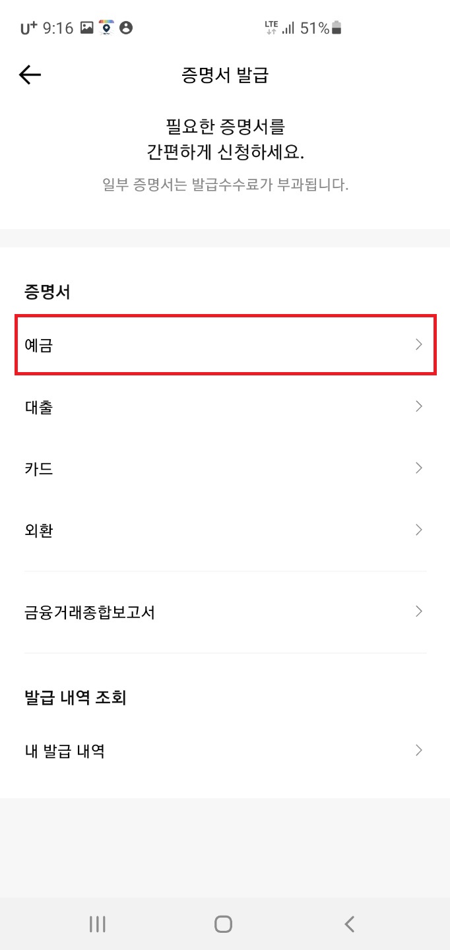Click the back arrow to leave 증명서 발급
This screenshot has width=450, height=950.
(29, 75)
